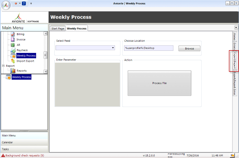
Task: Open the Calendar navigation bar
Action: [24, 142]
